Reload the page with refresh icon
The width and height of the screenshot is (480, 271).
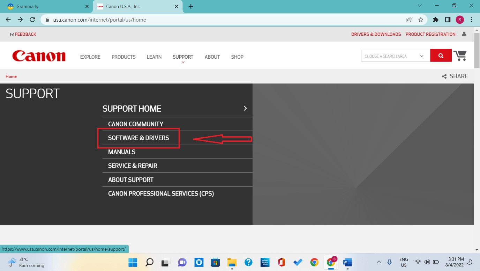point(32,20)
